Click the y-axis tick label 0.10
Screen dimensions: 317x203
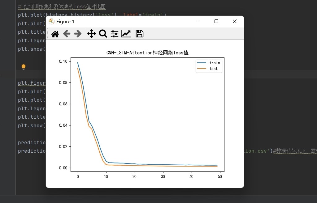[x=63, y=61]
